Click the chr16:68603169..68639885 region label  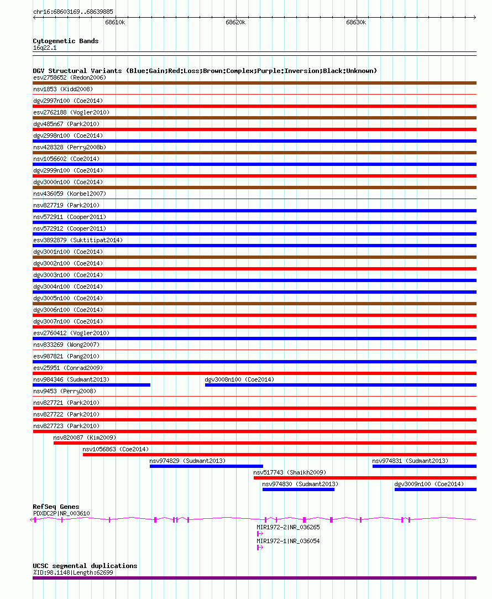coord(73,12)
